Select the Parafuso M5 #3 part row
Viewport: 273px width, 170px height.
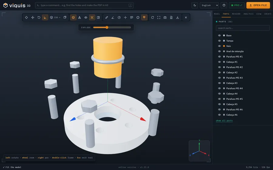pos(243,78)
